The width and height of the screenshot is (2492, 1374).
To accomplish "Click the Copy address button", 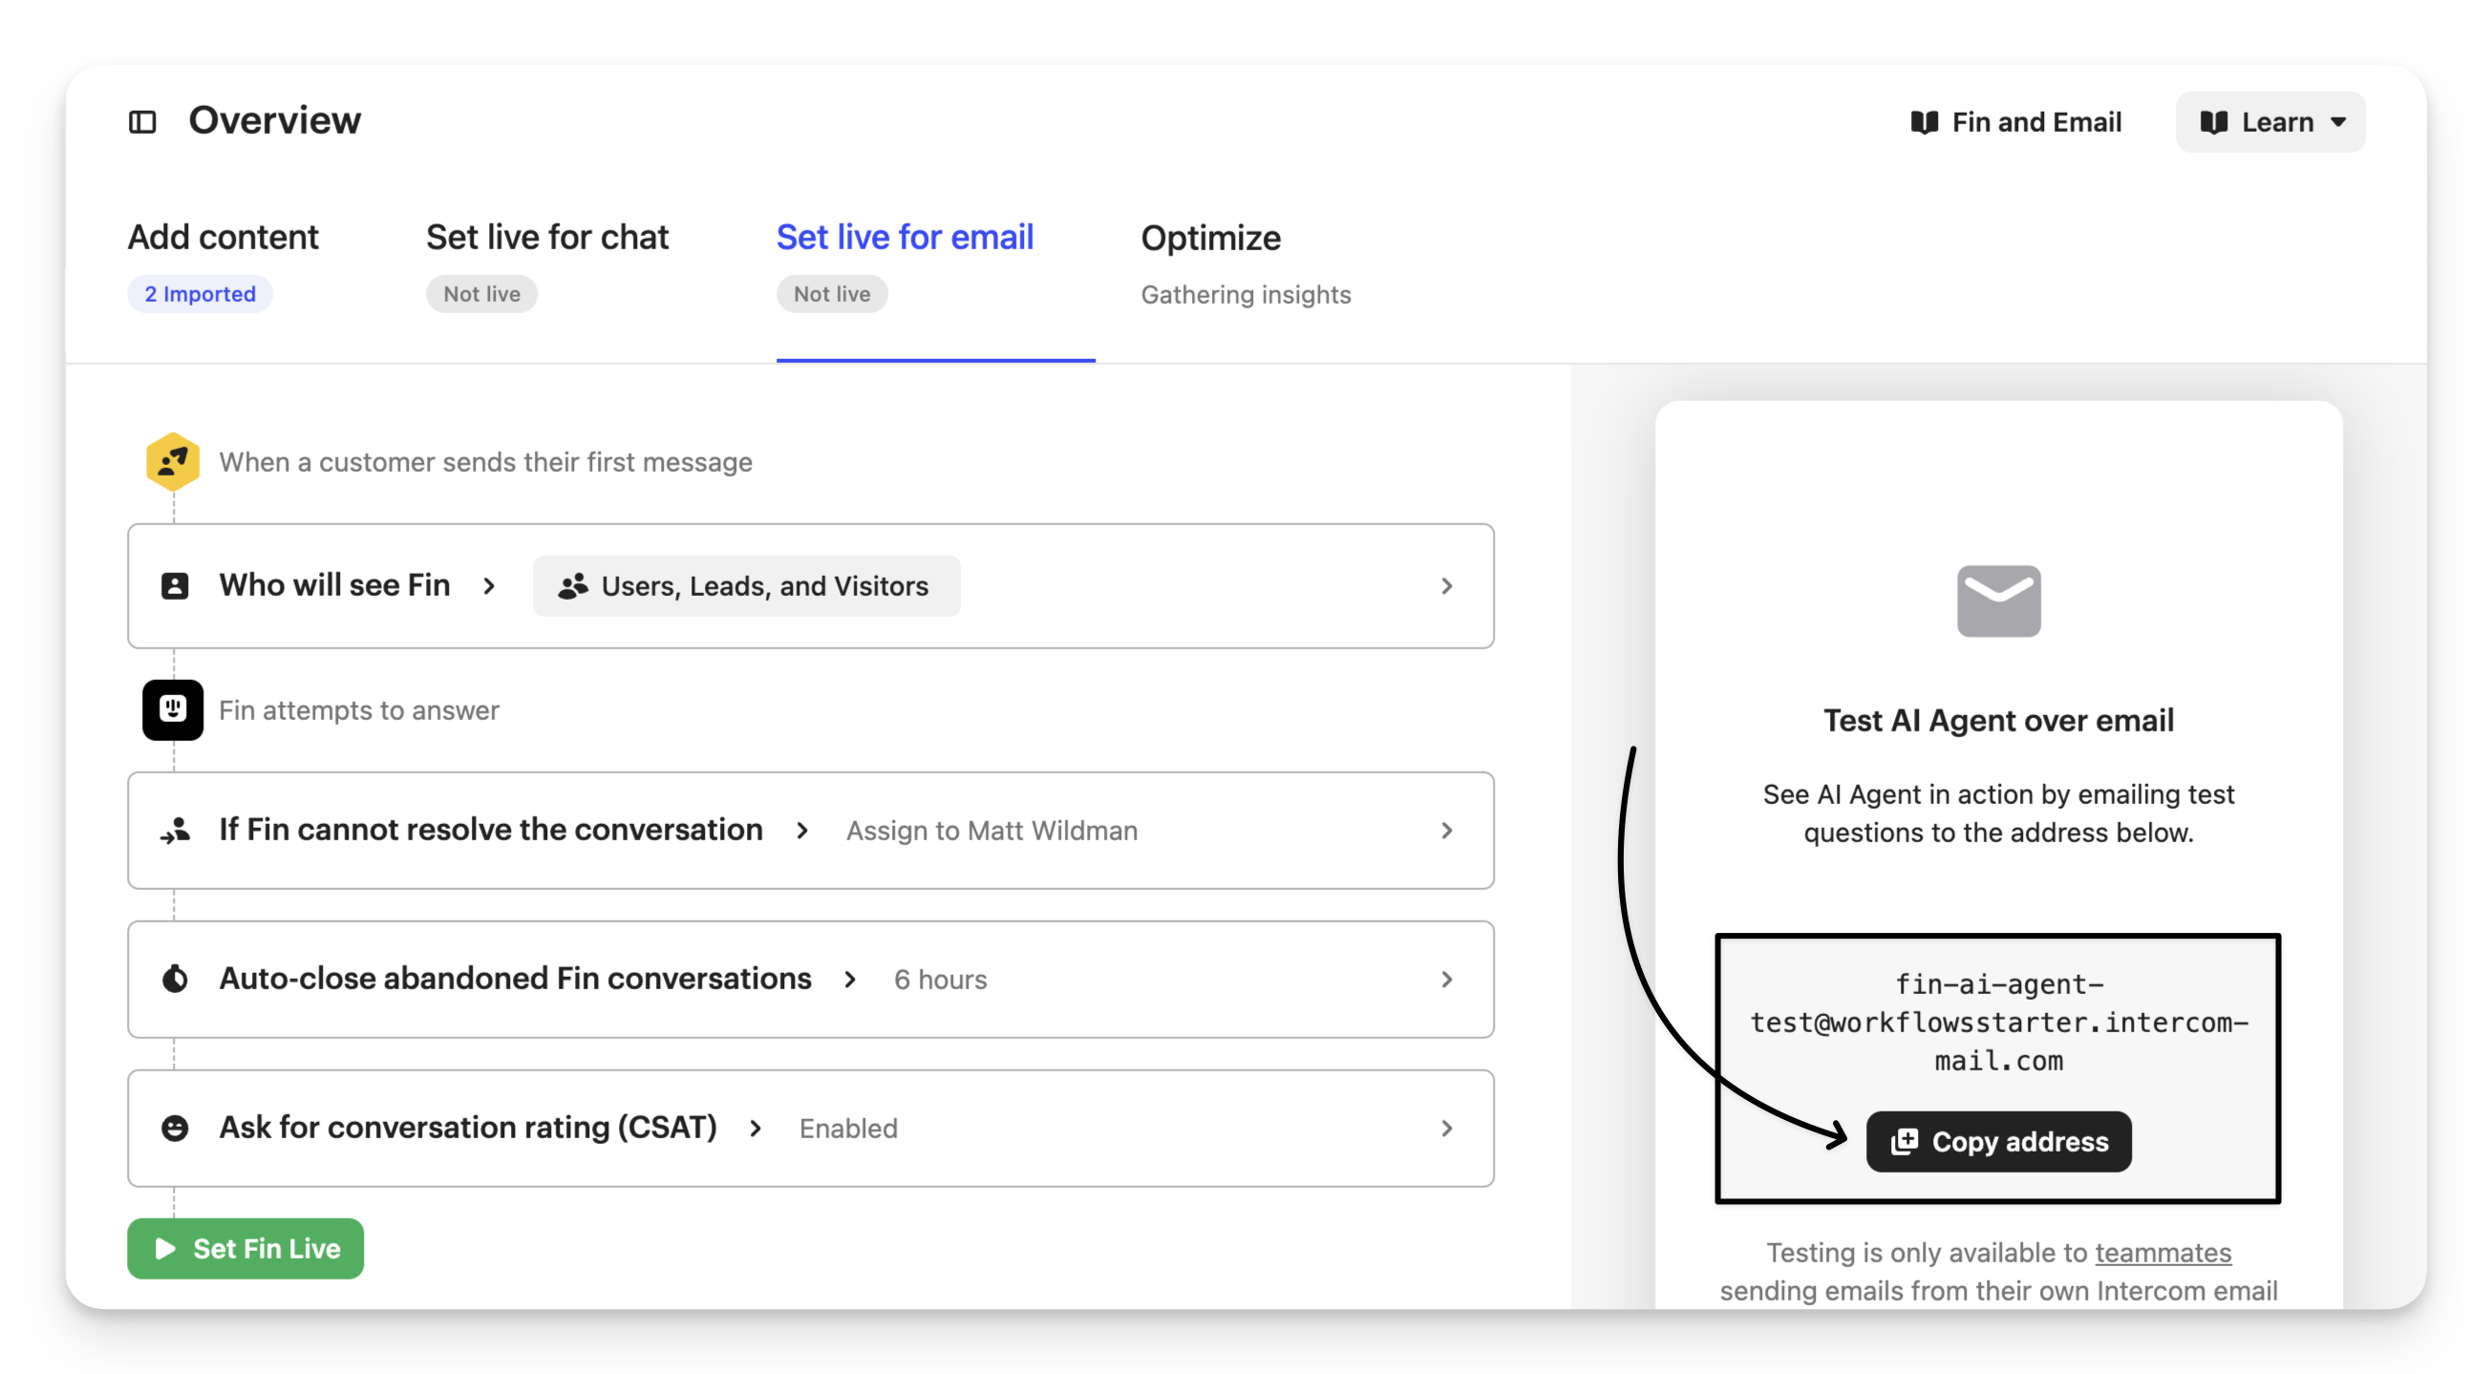I will [x=1998, y=1141].
